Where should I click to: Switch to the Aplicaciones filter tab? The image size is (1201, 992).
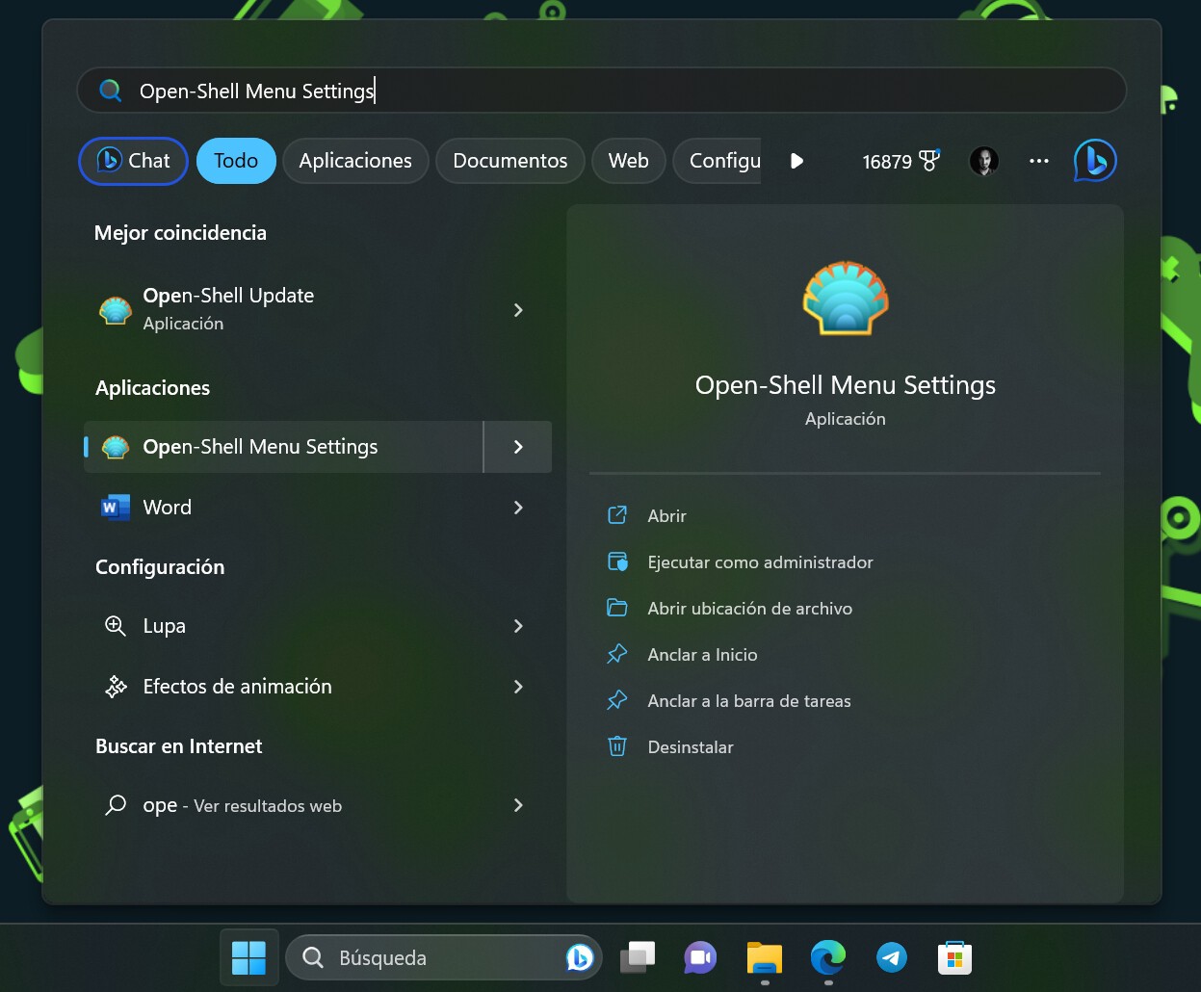[x=355, y=161]
